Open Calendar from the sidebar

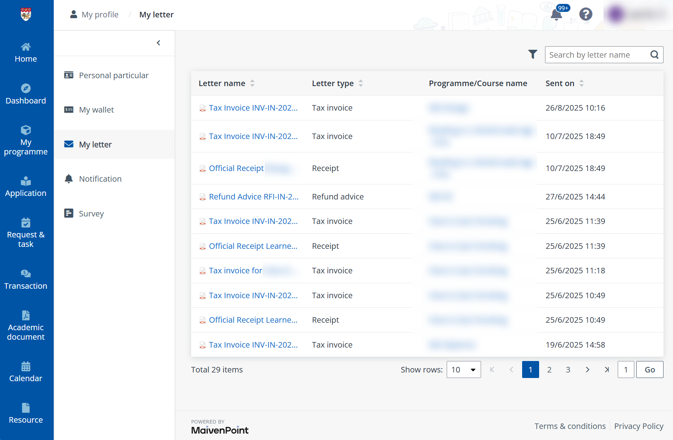pyautogui.click(x=26, y=372)
